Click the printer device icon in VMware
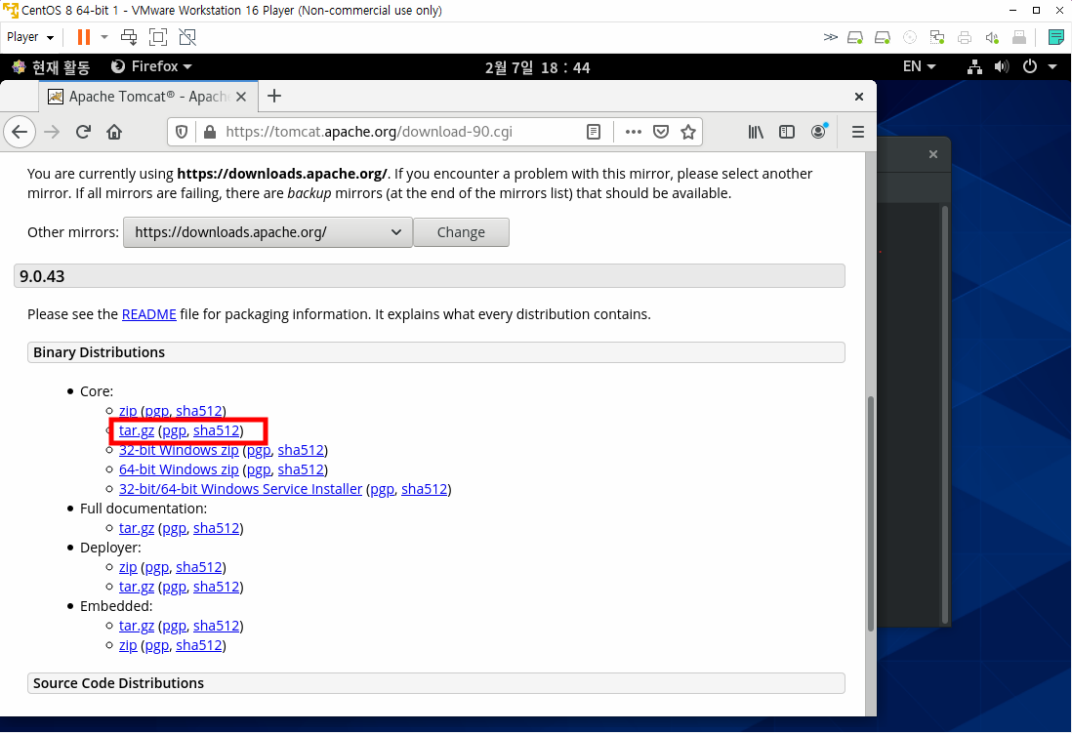 point(965,37)
